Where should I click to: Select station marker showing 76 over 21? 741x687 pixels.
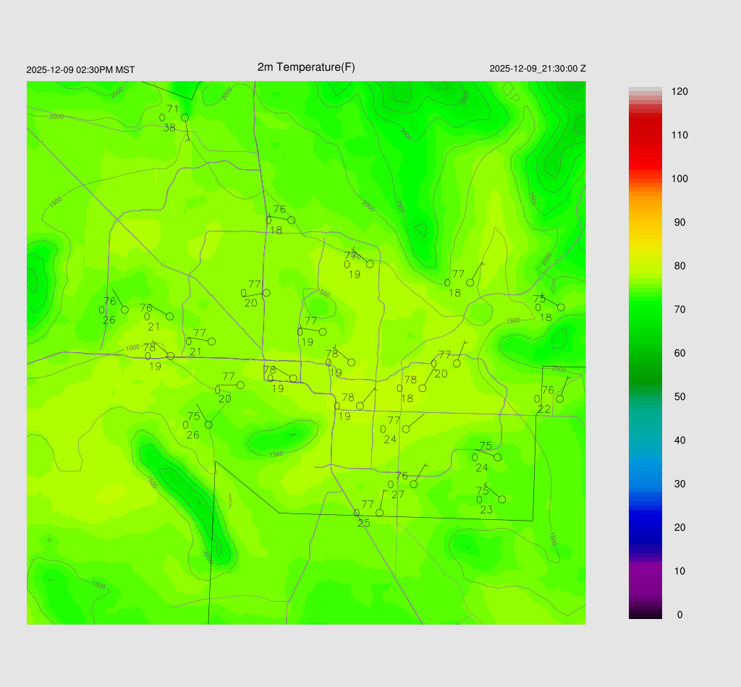coord(169,316)
